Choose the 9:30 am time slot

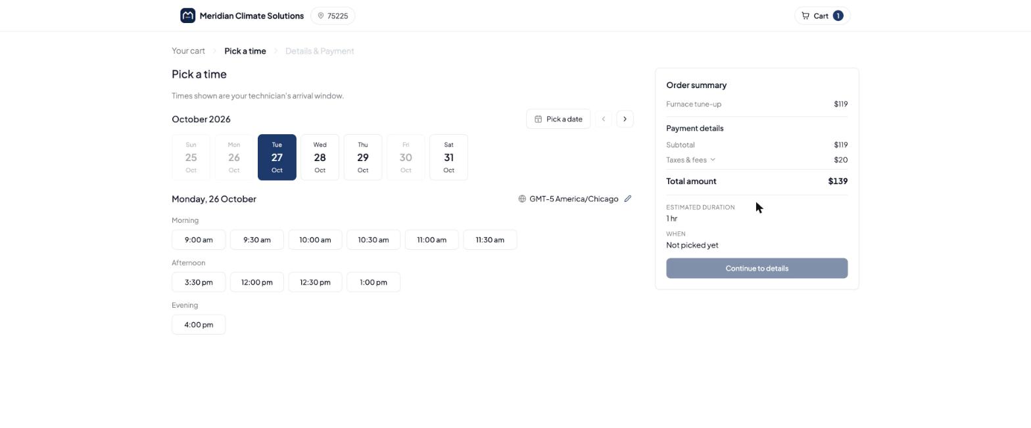[257, 240]
